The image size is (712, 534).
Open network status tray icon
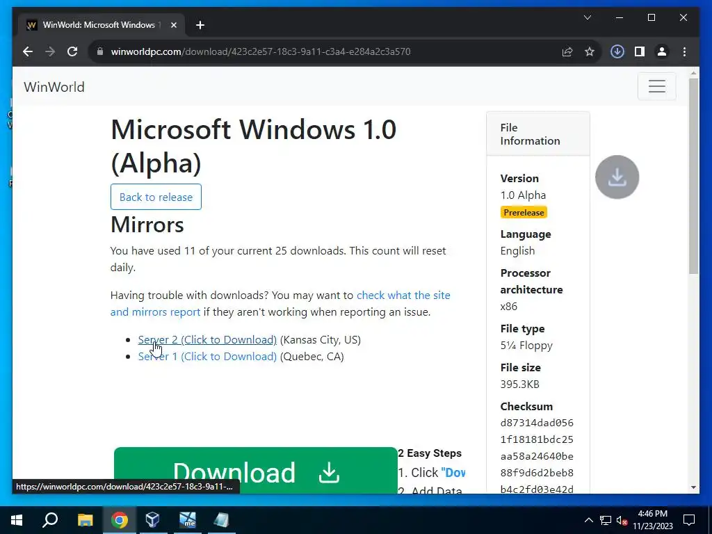click(606, 520)
